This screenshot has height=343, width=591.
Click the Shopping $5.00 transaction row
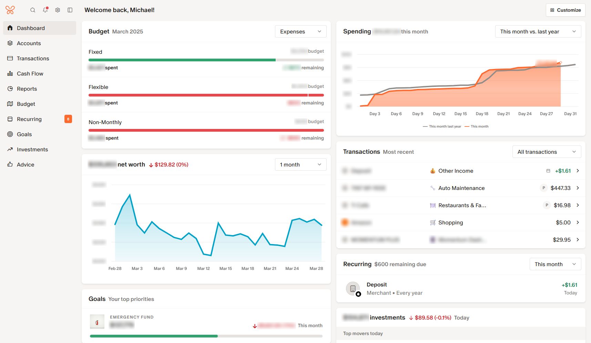(461, 222)
